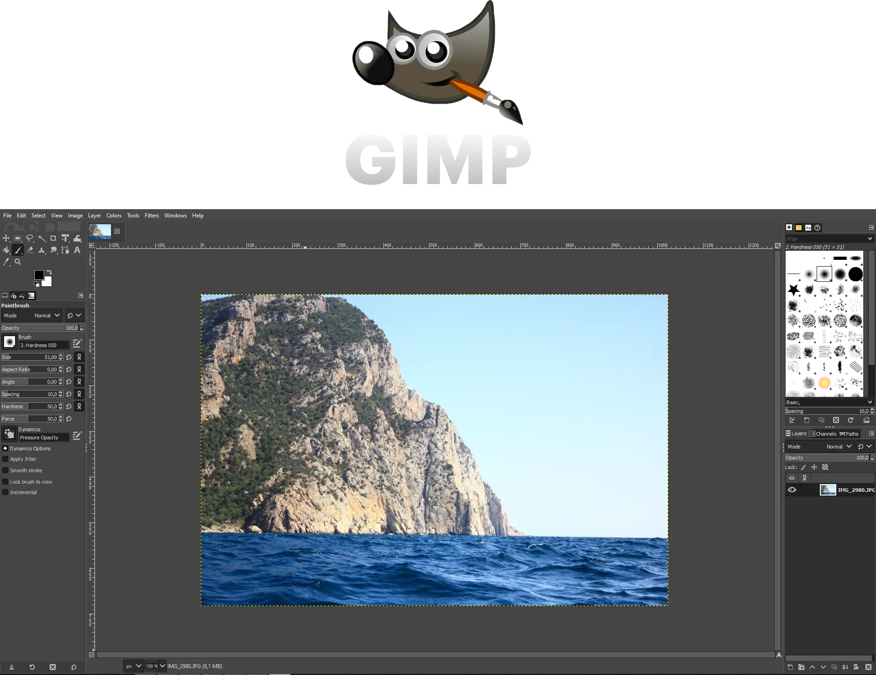Expand the Dynamics Options section
The width and height of the screenshot is (876, 675).
point(5,448)
